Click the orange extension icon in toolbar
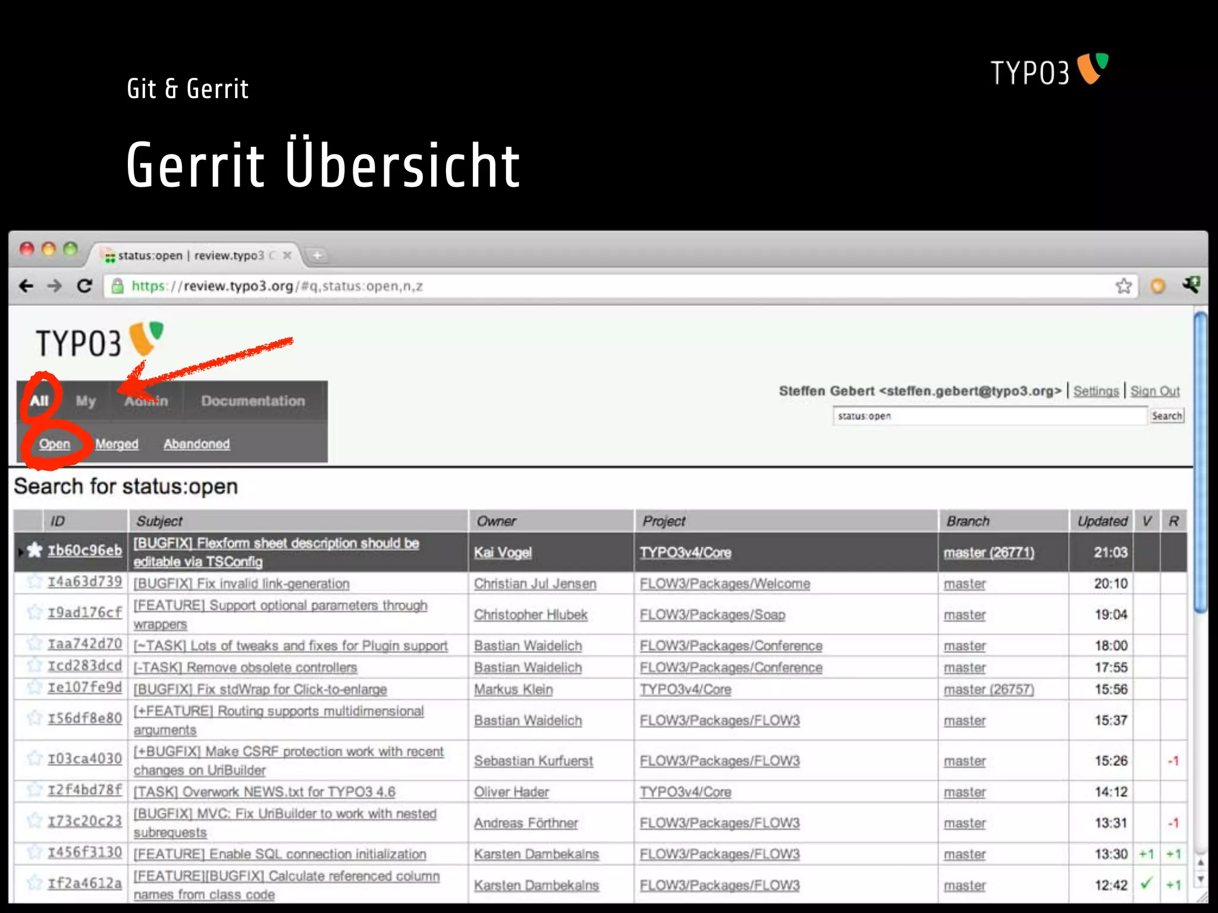Screen dimensions: 1218x913 [x=1157, y=287]
